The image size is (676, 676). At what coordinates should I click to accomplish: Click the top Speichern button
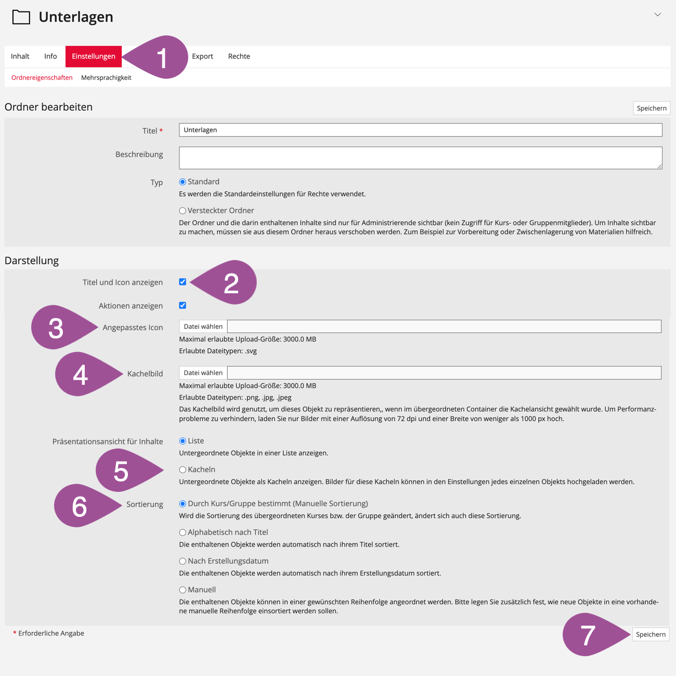pyautogui.click(x=651, y=108)
